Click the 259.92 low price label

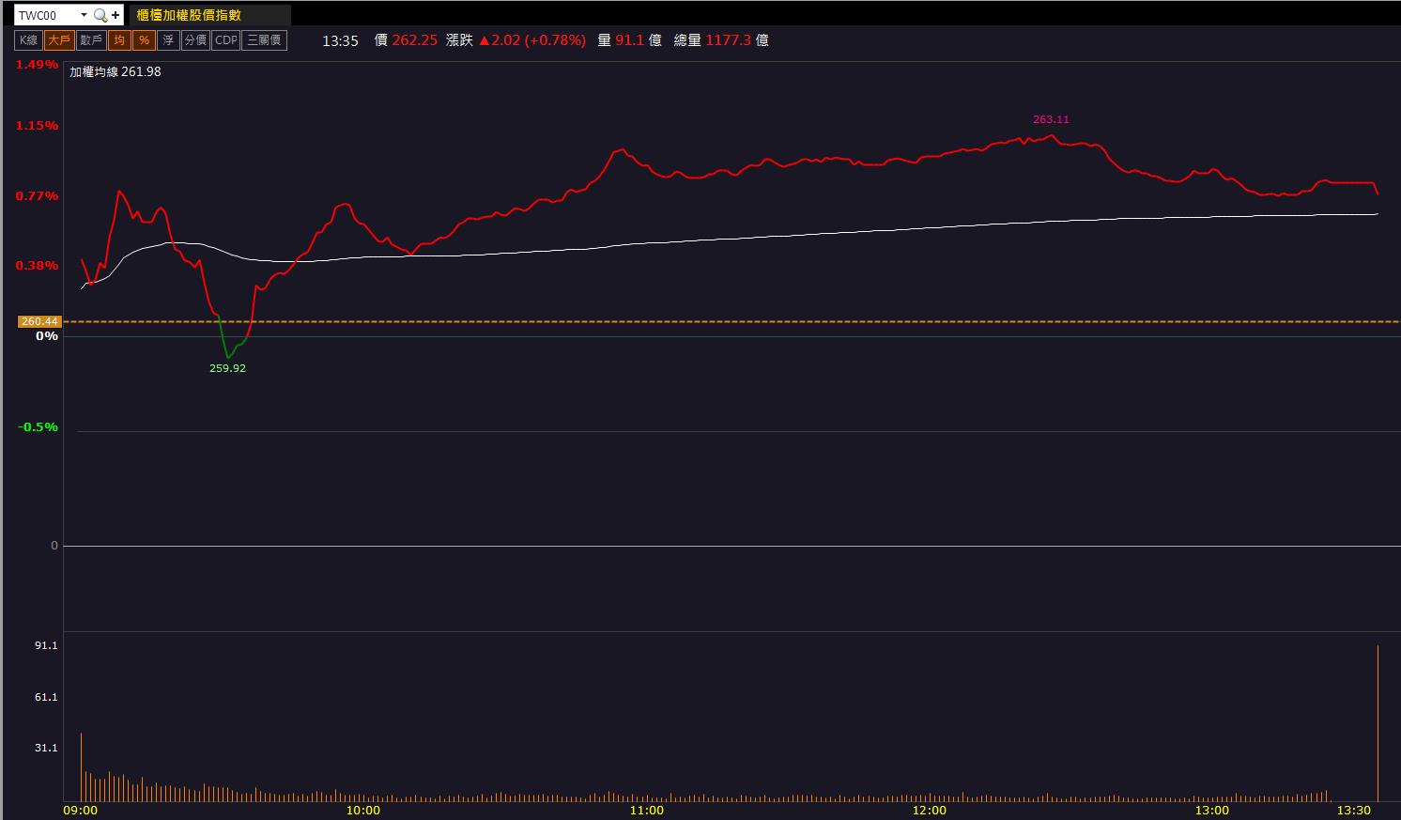pyautogui.click(x=227, y=368)
